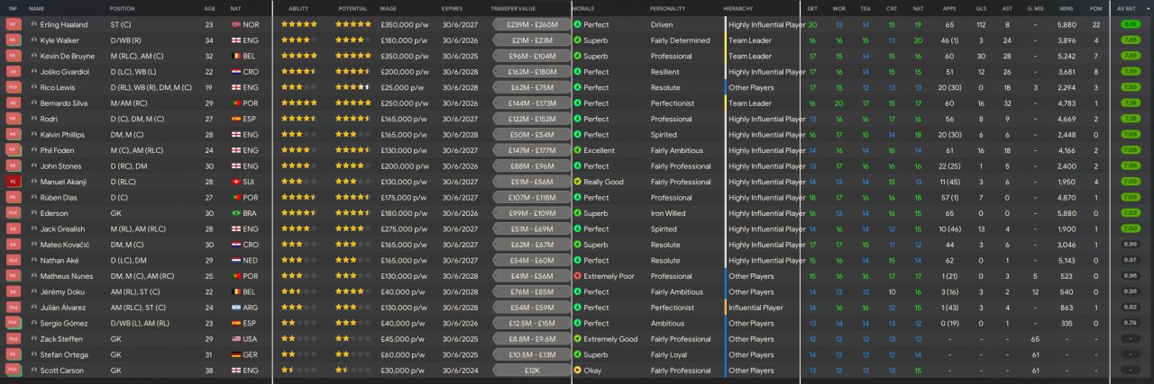Click Jérémy Doku's £76M - £85M transfer value
The image size is (1154, 384).
[x=532, y=291]
